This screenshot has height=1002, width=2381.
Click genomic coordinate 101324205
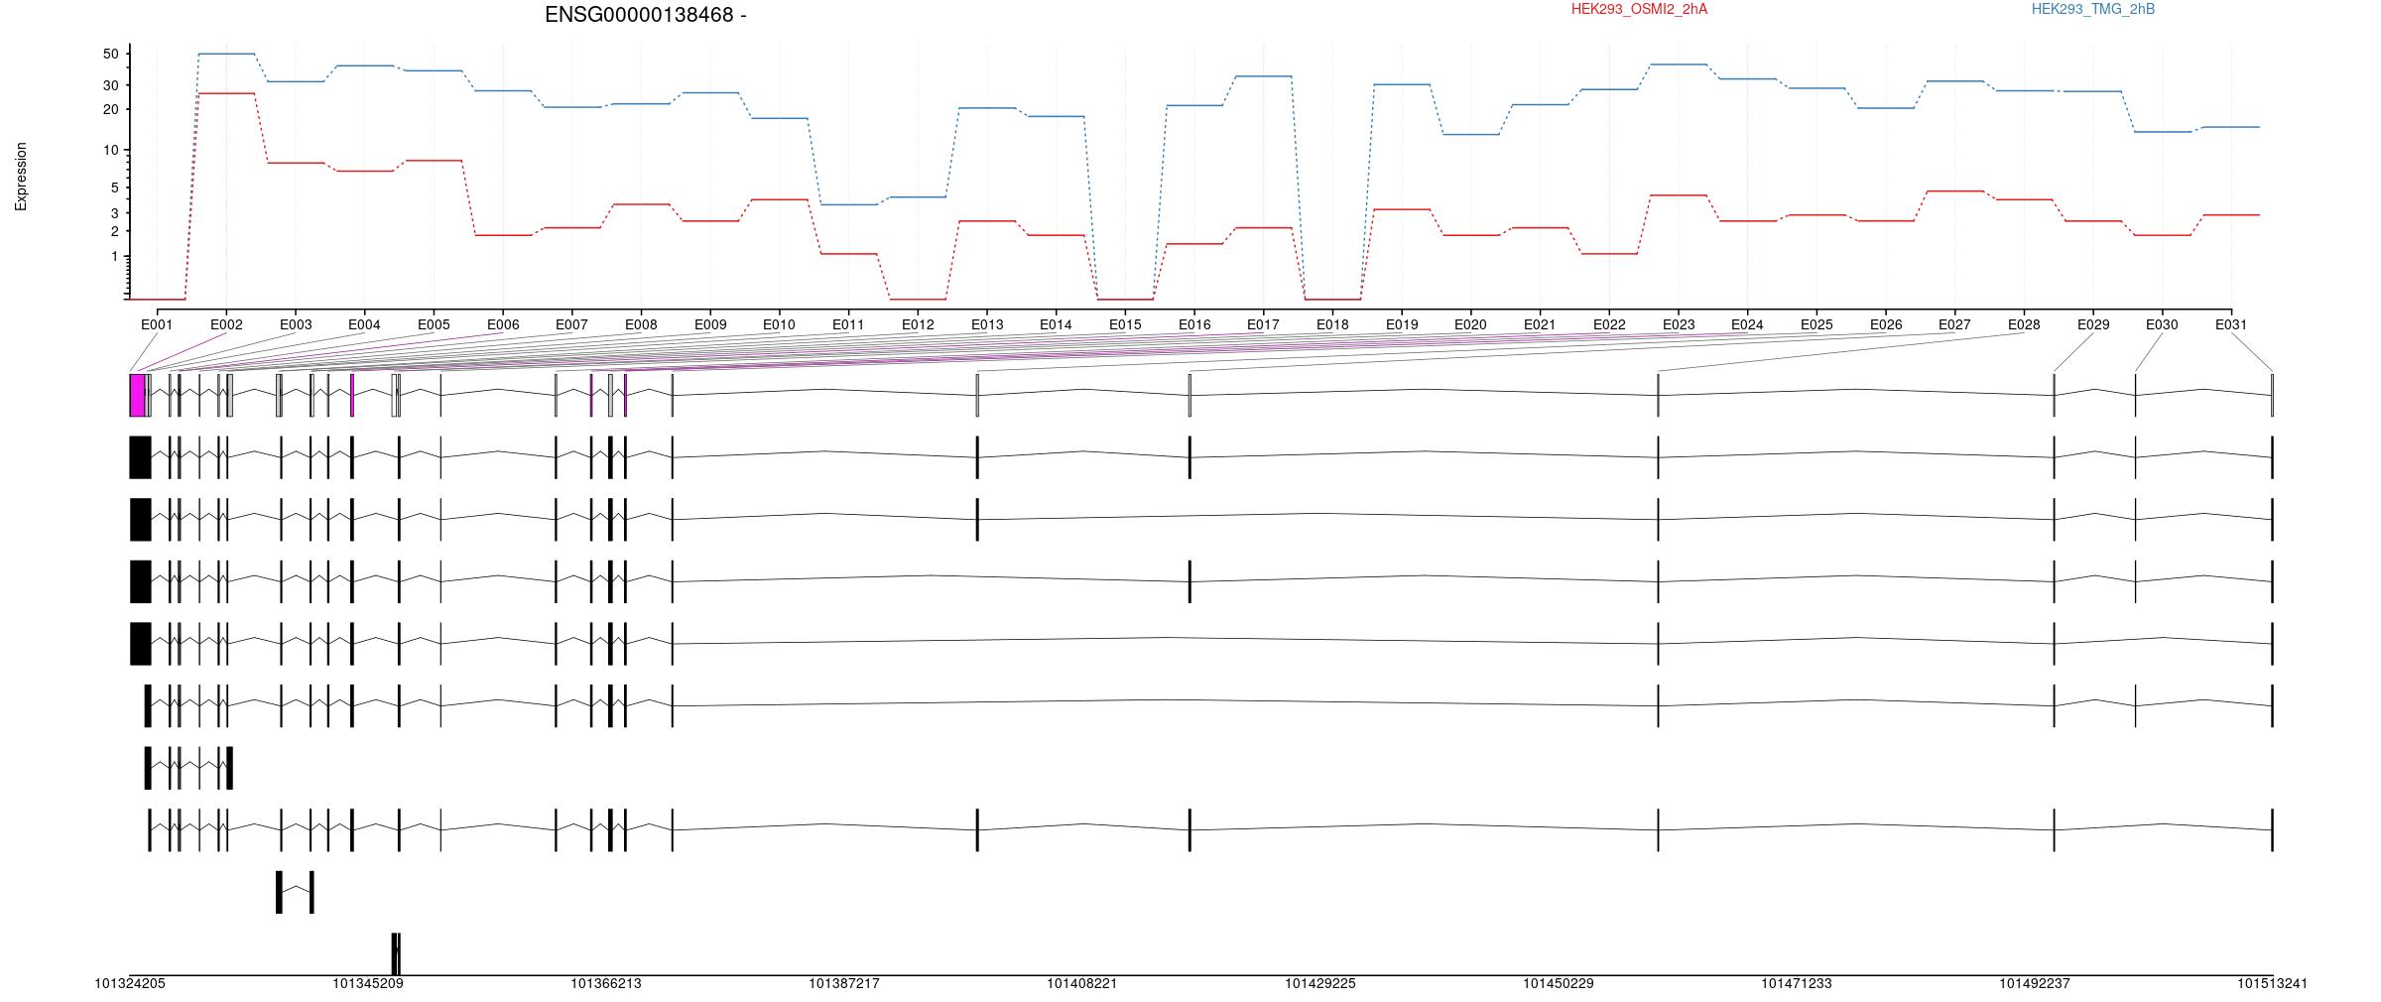point(130,984)
